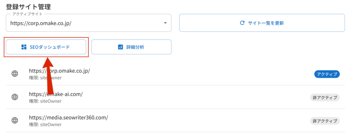The height and width of the screenshot is (133, 348).
Task: Select the https://media.seowriter360.com/ list entry
Action: click(175, 120)
